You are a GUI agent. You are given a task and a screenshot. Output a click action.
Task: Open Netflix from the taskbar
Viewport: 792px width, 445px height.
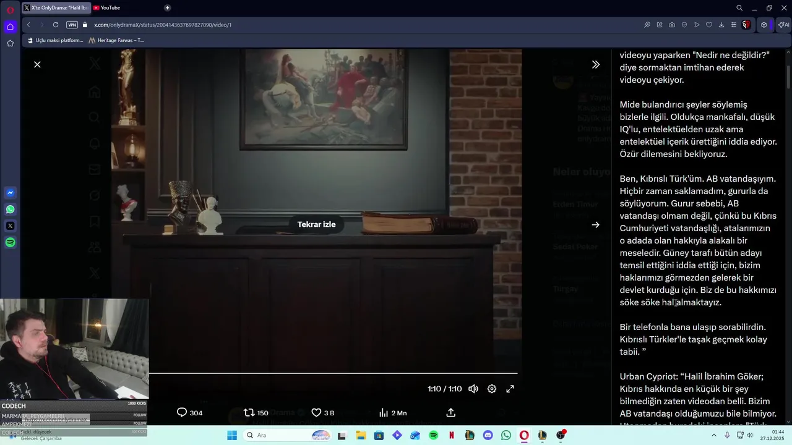tap(452, 435)
